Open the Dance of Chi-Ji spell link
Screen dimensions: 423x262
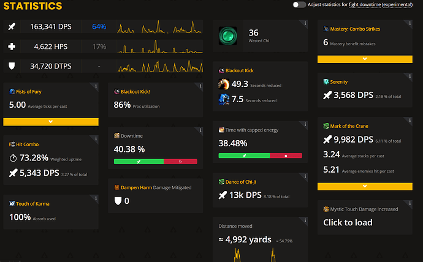pos(241,182)
